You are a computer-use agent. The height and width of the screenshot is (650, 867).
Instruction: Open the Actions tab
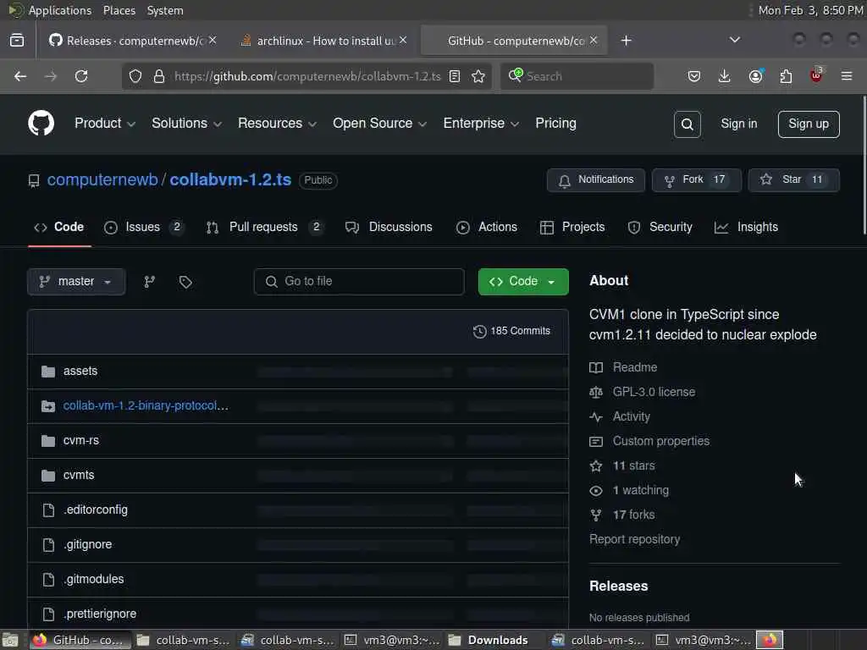(x=487, y=227)
